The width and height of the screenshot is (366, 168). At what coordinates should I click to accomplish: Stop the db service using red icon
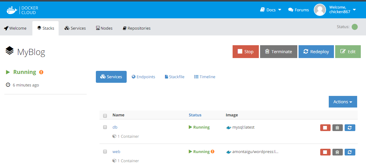[325, 128]
